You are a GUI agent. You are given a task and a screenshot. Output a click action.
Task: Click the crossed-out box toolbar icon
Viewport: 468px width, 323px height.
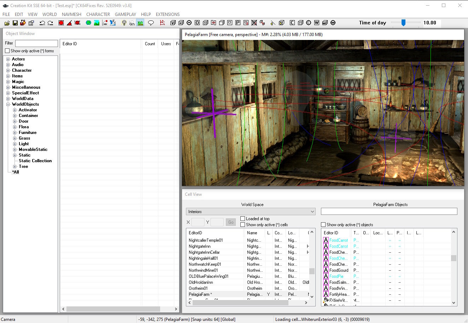point(254,23)
